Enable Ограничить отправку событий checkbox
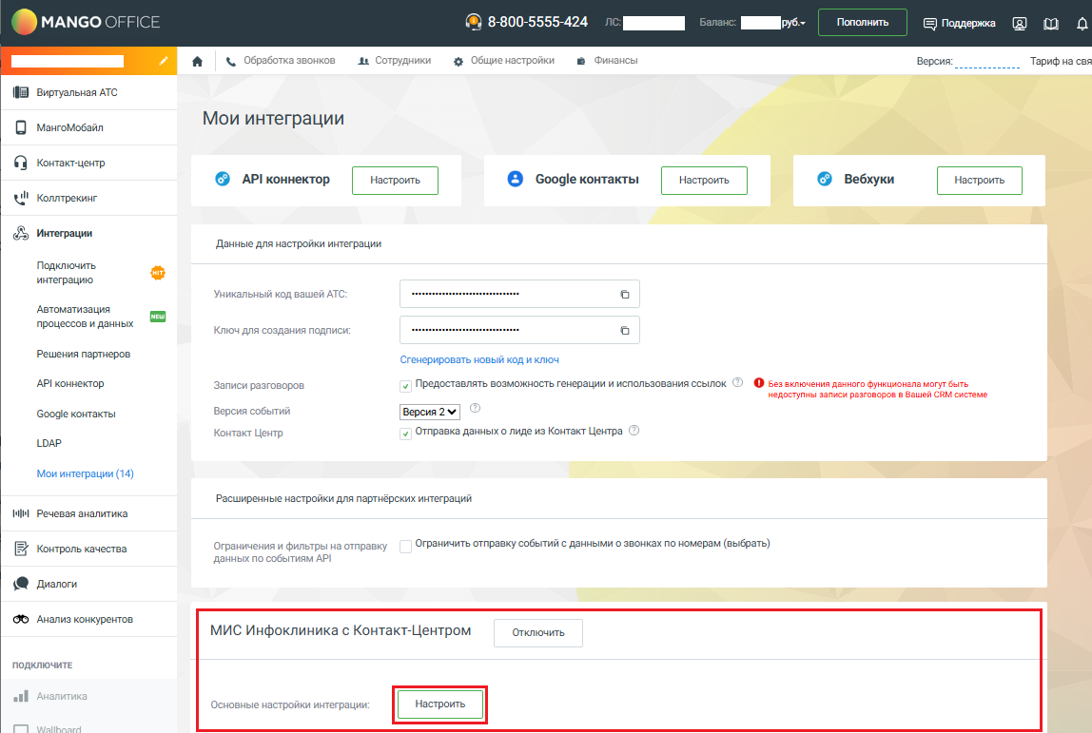 coord(405,547)
